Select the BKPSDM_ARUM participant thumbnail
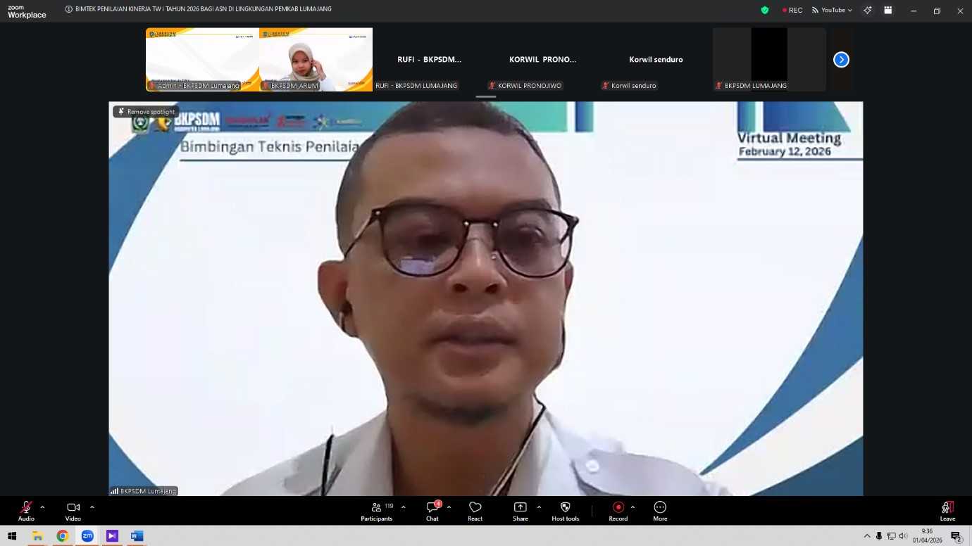This screenshot has width=972, height=546. pyautogui.click(x=316, y=60)
